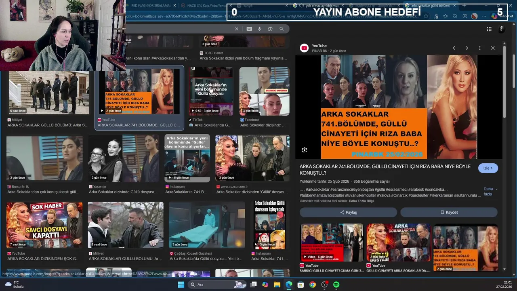Click 'Arka Sokaklar'dan çok konuşulacak güll...' title
Viewport: 517px width, 291px height.
[x=43, y=192]
